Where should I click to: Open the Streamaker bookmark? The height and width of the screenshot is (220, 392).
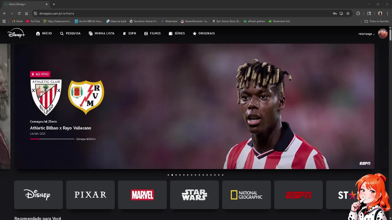(x=169, y=21)
